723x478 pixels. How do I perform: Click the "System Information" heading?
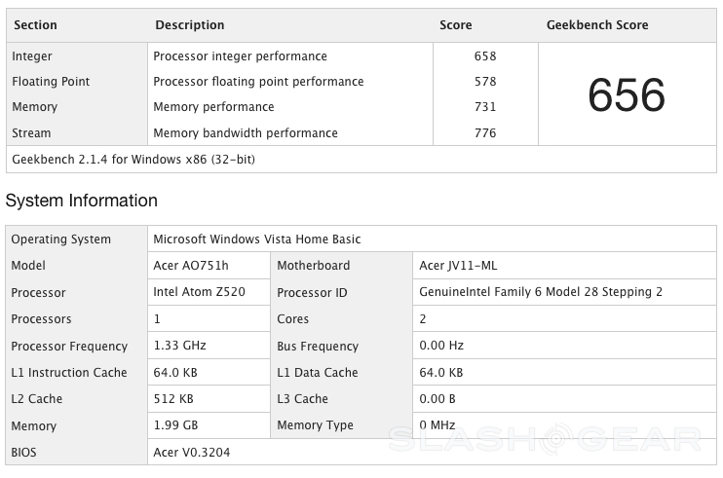(x=82, y=202)
